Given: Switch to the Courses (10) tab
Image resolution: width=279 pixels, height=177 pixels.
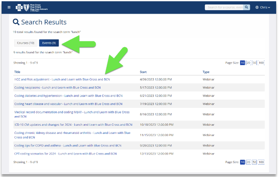Looking at the screenshot, I should click(26, 43).
